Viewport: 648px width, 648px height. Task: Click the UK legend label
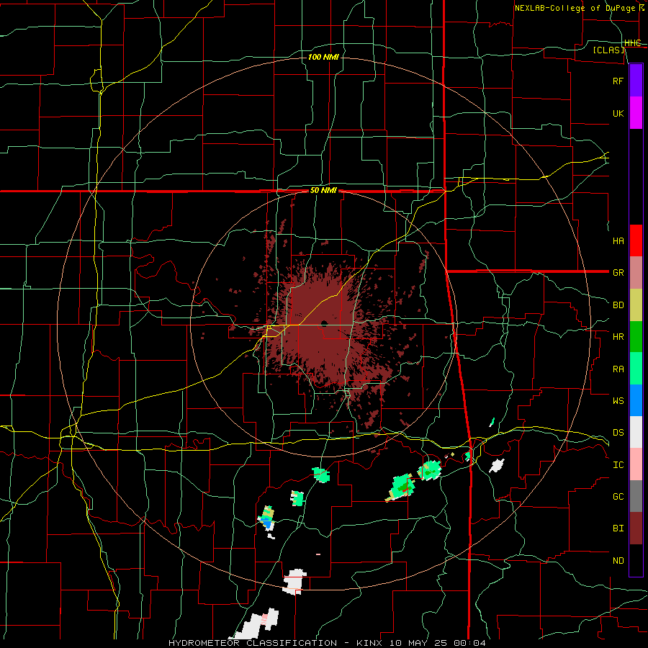(618, 113)
